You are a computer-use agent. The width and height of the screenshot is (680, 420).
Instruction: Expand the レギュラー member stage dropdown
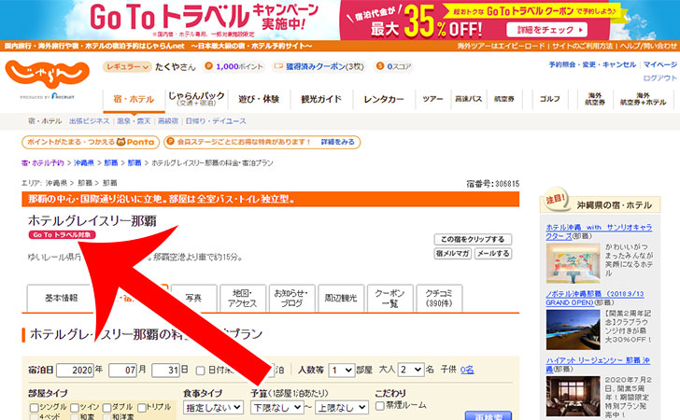pyautogui.click(x=127, y=67)
